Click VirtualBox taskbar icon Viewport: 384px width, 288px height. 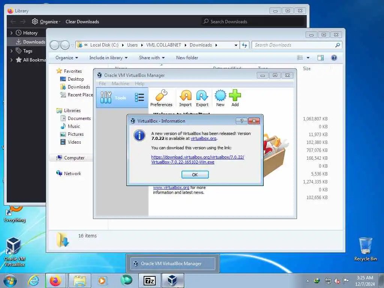click(172, 280)
